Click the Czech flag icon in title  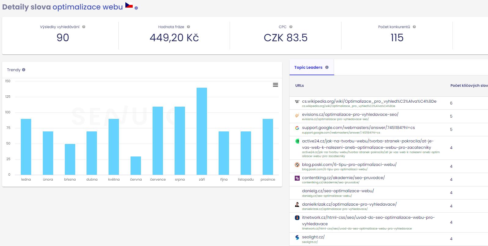[129, 6]
